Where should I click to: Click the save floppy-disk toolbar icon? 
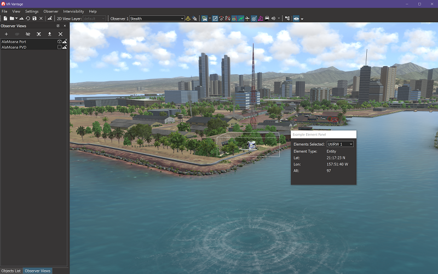coord(34,19)
